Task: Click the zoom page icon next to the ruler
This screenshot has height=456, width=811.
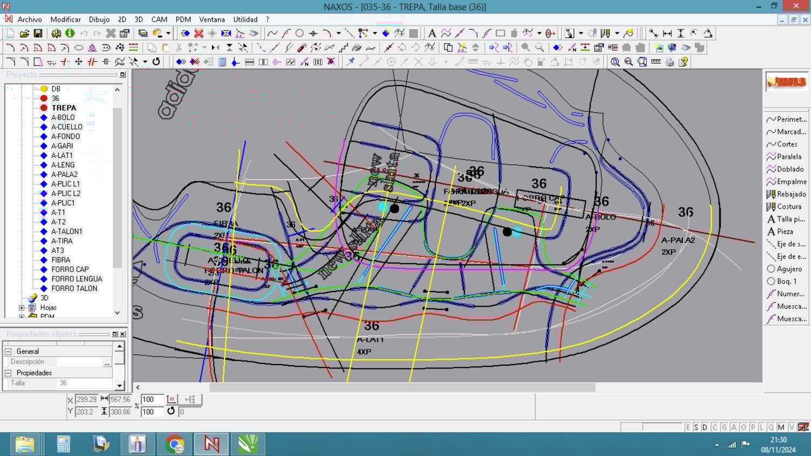Action: pos(642,62)
